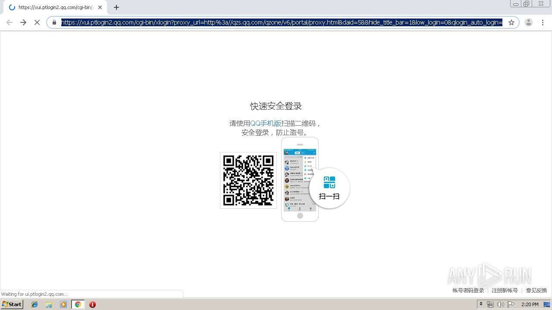552x310 pixels.
Task: Select the 快速安全登录 heading text
Action: pyautogui.click(x=276, y=106)
